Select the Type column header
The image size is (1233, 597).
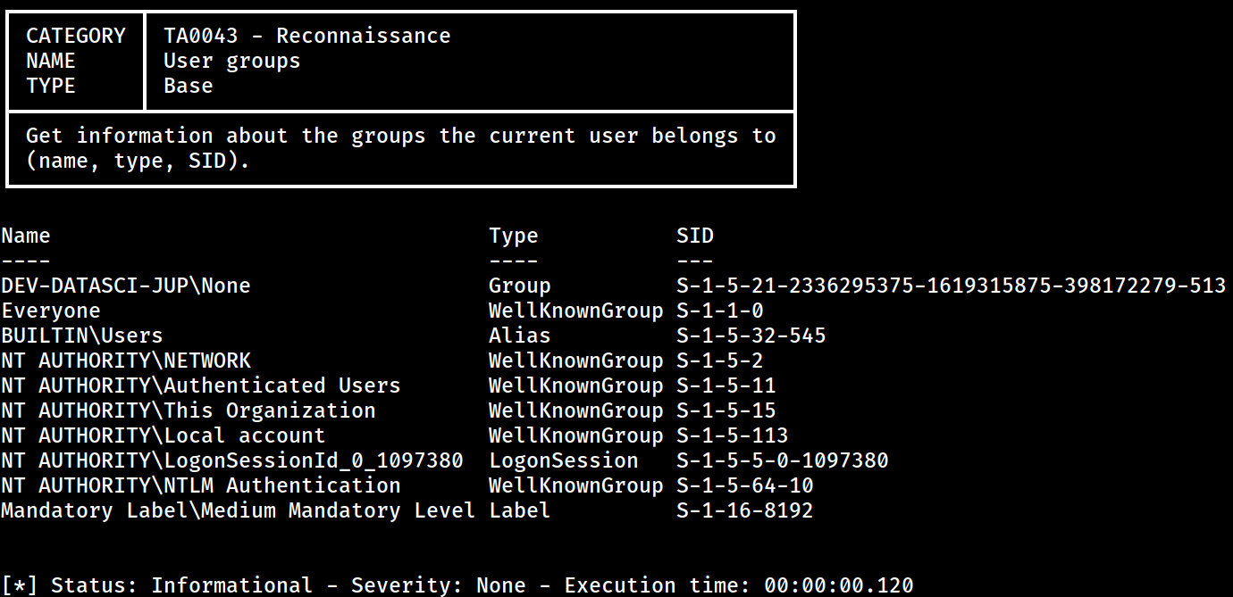click(x=514, y=236)
